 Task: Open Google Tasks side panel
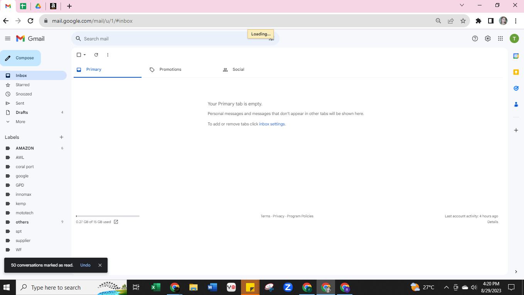[516, 88]
